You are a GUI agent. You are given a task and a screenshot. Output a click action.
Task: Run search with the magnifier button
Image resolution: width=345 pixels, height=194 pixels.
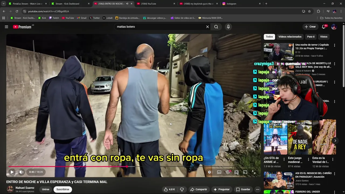(216, 27)
